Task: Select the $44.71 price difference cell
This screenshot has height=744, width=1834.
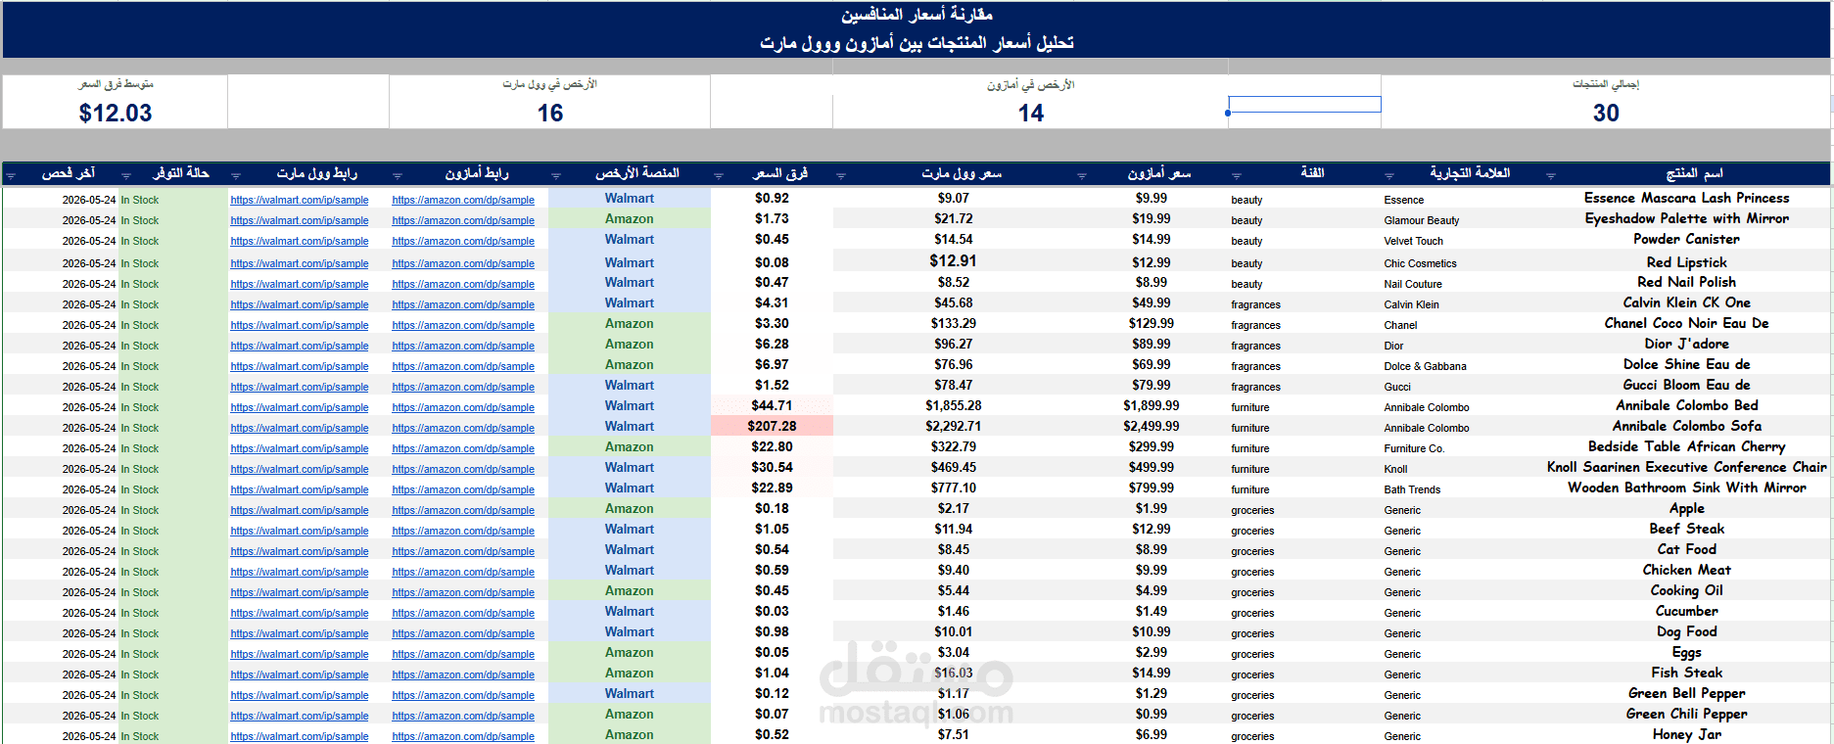Action: (x=772, y=405)
